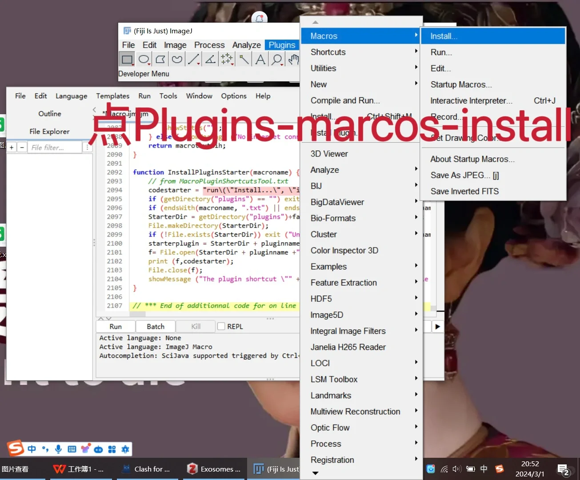This screenshot has width=580, height=480.
Task: Toggle Sogou punctuation mode
Action: click(45, 449)
